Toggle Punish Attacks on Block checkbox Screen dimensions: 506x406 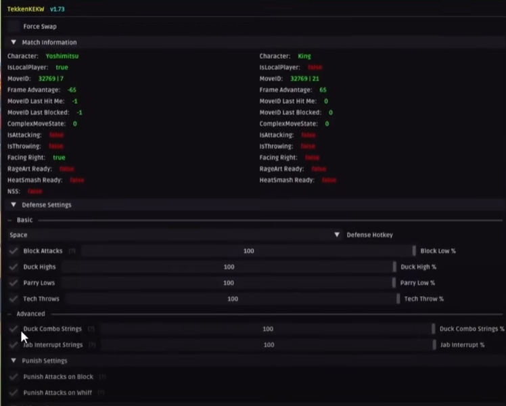(14, 377)
